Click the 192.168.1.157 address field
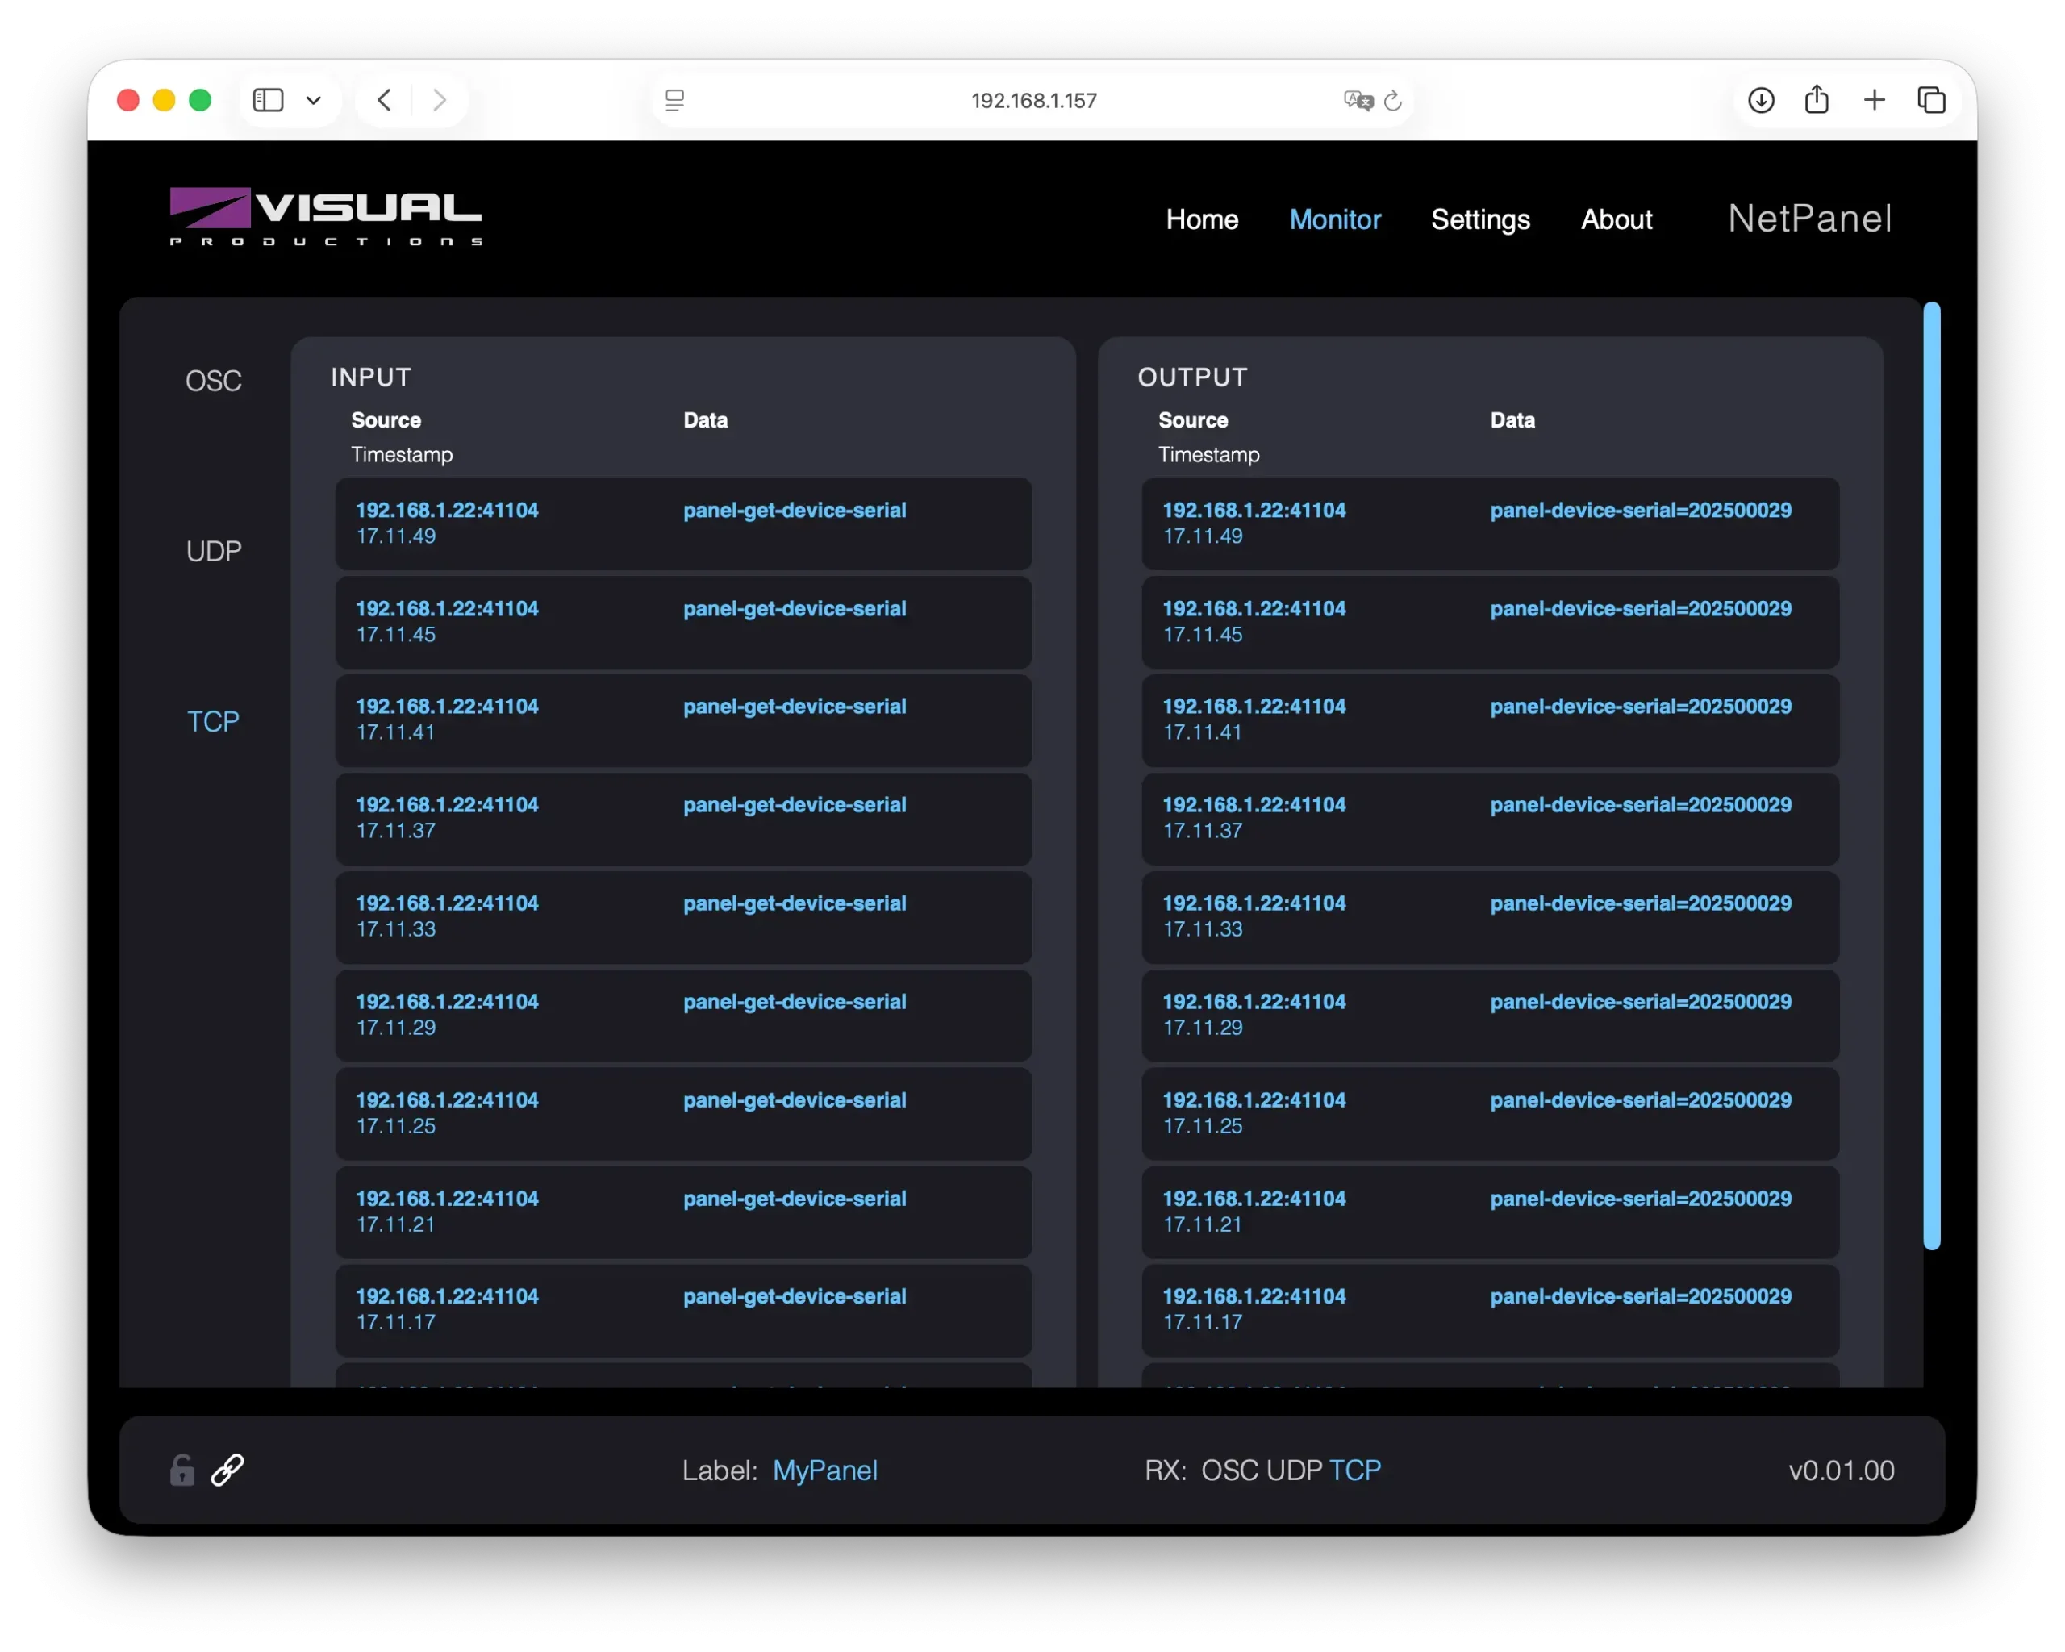The image size is (2065, 1652). (1033, 101)
